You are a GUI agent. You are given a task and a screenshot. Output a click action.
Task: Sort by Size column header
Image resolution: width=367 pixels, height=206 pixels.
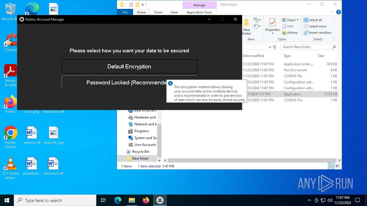pyautogui.click(x=327, y=56)
